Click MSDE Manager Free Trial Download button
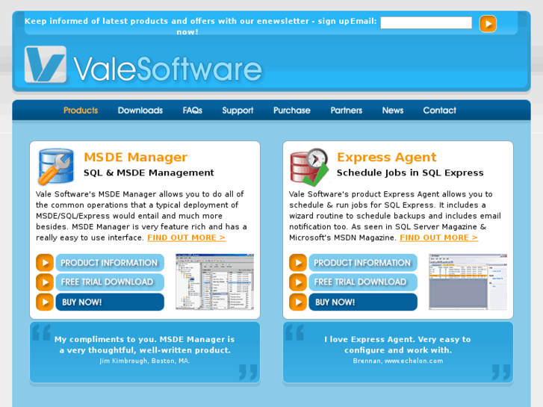Image resolution: width=543 pixels, height=407 pixels. coord(110,282)
